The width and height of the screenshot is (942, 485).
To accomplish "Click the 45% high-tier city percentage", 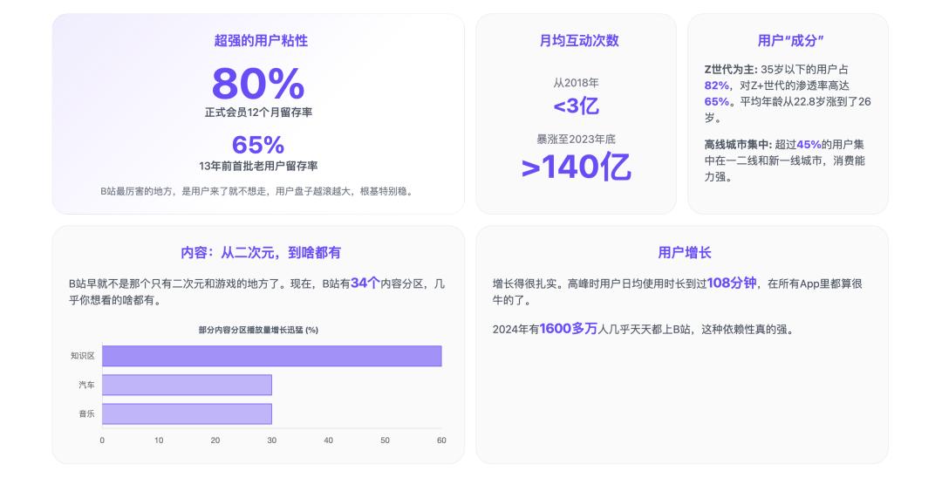I will (809, 144).
